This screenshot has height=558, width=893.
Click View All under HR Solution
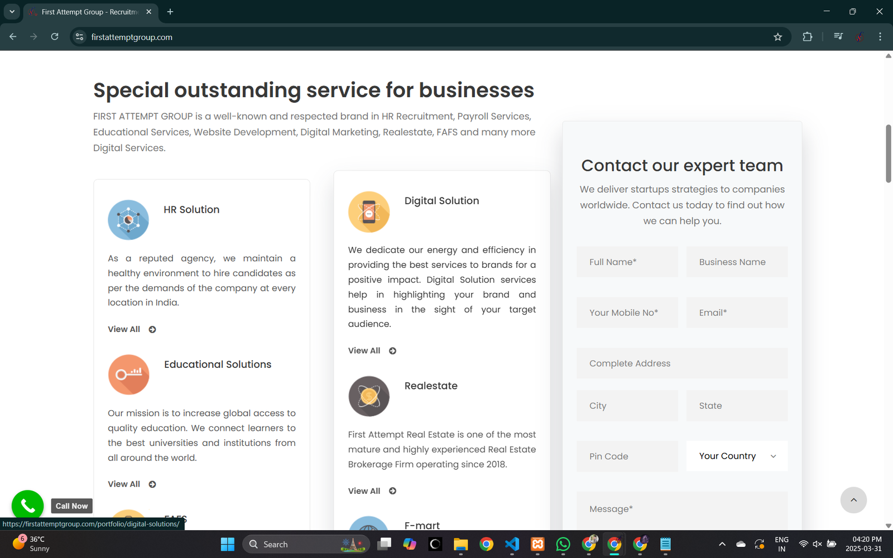124,329
